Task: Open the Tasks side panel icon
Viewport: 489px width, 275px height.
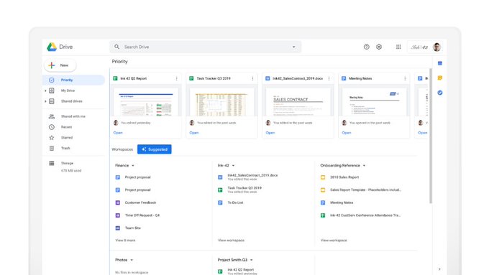Action: tap(439, 93)
